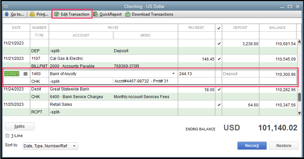
Task: Click the 18.00 payment amount
Action: 209,90
